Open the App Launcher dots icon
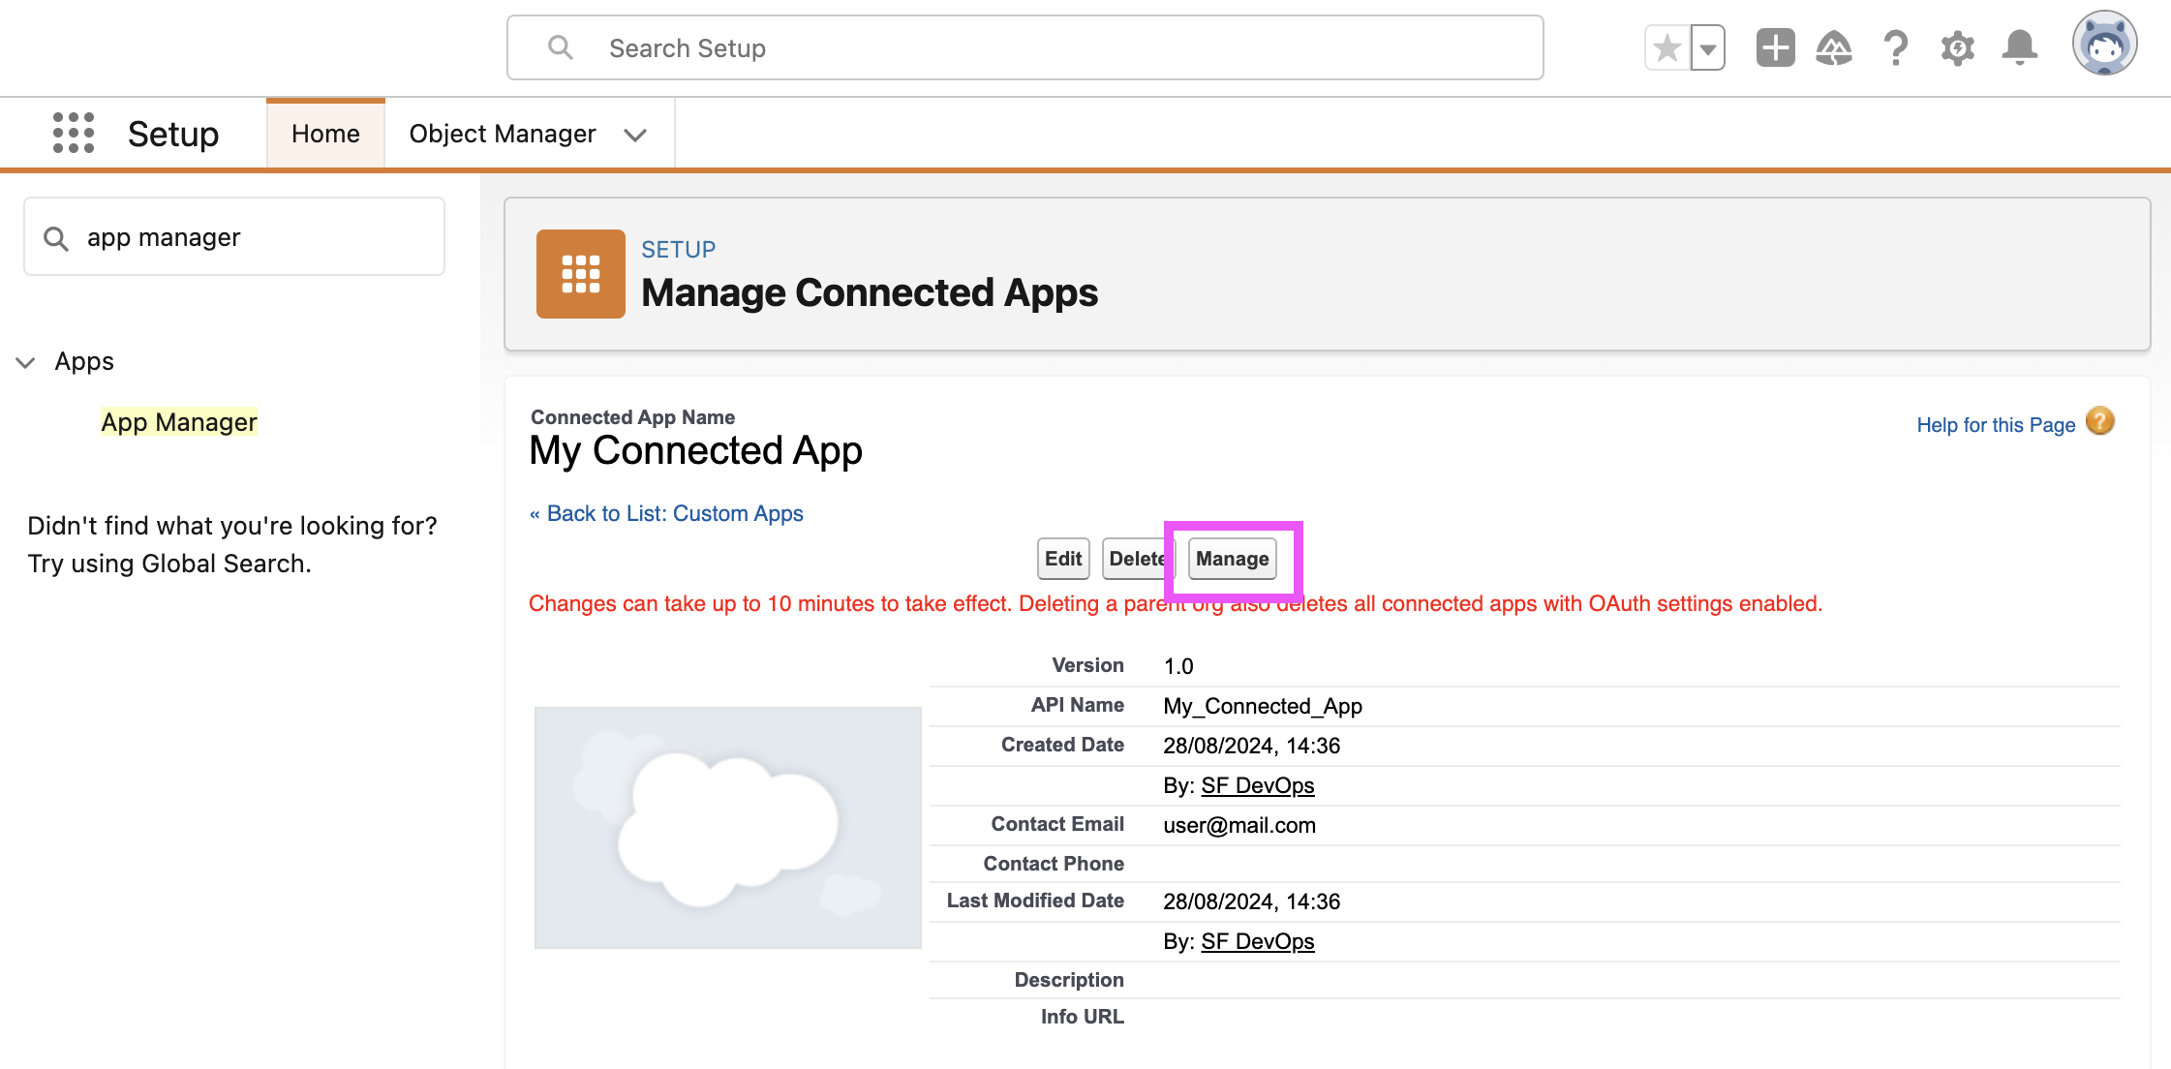 tap(74, 133)
